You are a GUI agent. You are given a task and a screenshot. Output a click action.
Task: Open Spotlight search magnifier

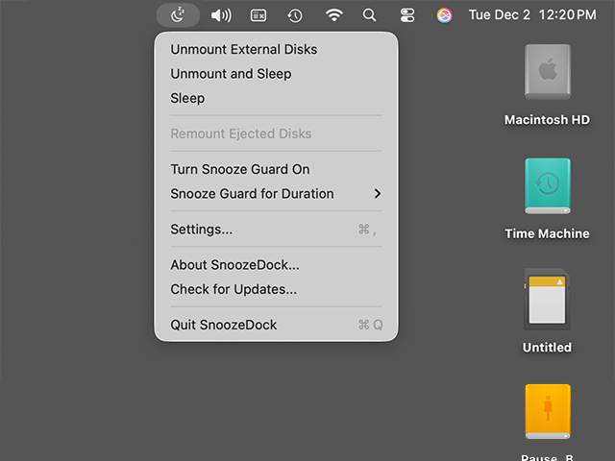pyautogui.click(x=369, y=15)
